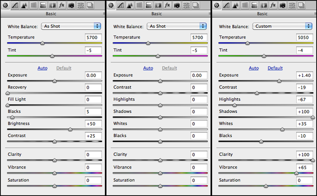This screenshot has height=196, width=317.
Task: Click Auto link above Recovery panel's Exposure
Action: (x=43, y=68)
